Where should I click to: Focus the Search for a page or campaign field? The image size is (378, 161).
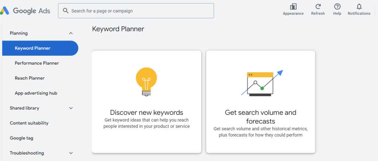(x=136, y=11)
